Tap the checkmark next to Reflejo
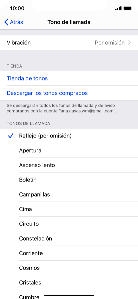 [x=11, y=136]
